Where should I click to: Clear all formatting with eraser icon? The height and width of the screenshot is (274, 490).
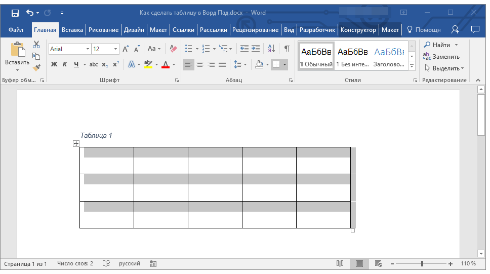pos(173,49)
